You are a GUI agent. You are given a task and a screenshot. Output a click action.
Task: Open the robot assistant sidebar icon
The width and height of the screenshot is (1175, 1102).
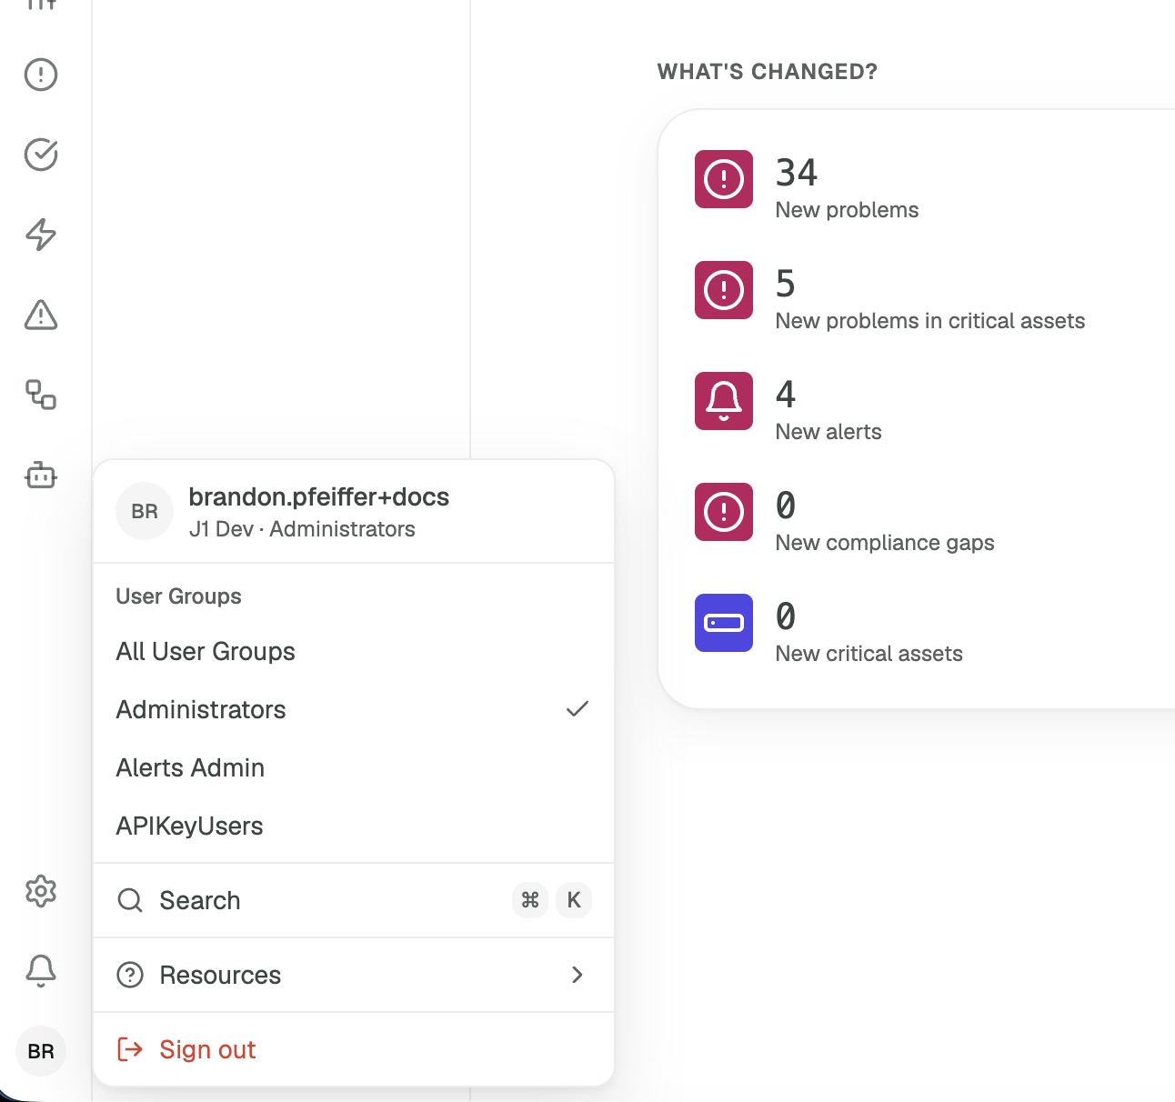pyautogui.click(x=41, y=475)
